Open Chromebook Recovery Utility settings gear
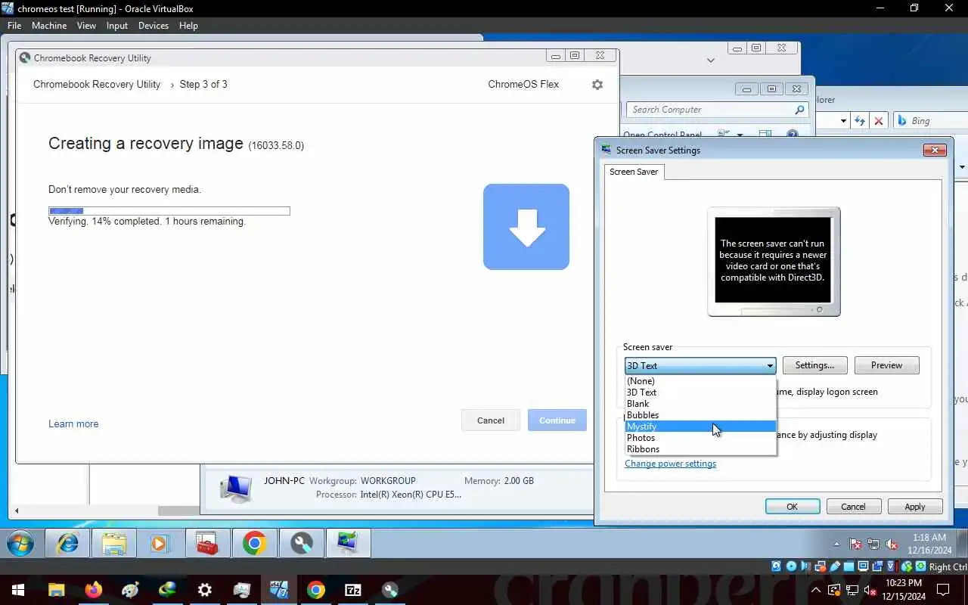 597,85
